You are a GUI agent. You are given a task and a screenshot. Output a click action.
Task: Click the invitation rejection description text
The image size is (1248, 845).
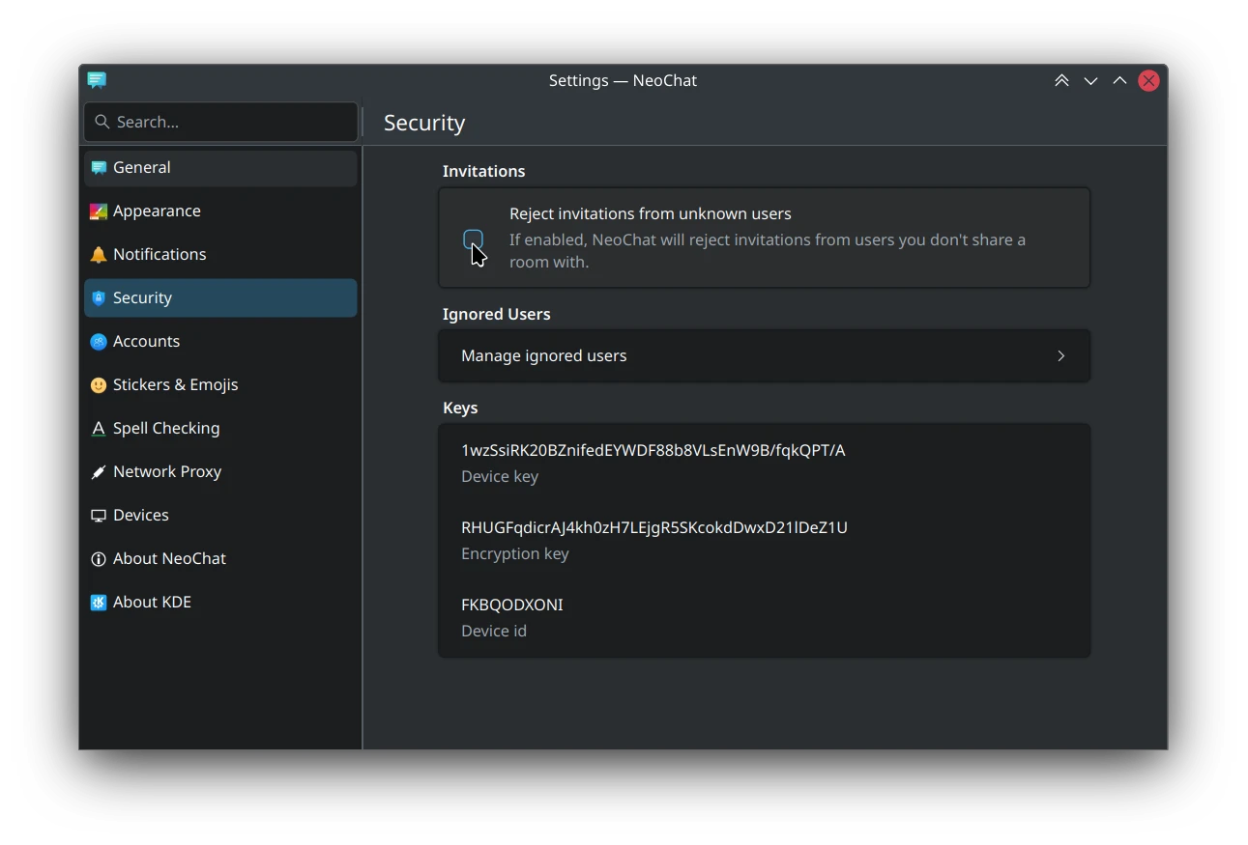point(768,251)
